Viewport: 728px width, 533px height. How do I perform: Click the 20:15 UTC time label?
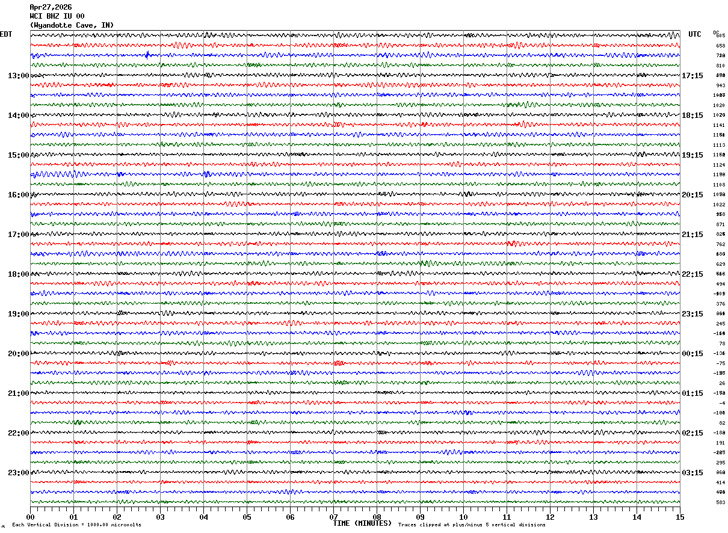[x=693, y=195]
